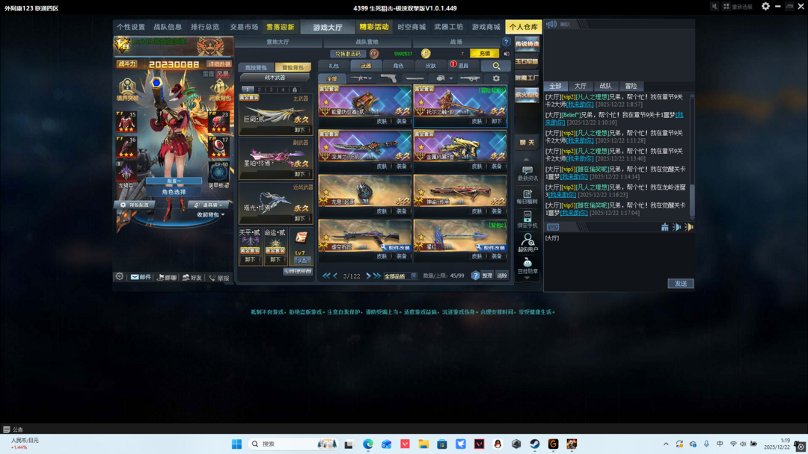This screenshot has height=454, width=808.
Task: Open the warehouse search magnifier icon
Action: click(x=496, y=66)
